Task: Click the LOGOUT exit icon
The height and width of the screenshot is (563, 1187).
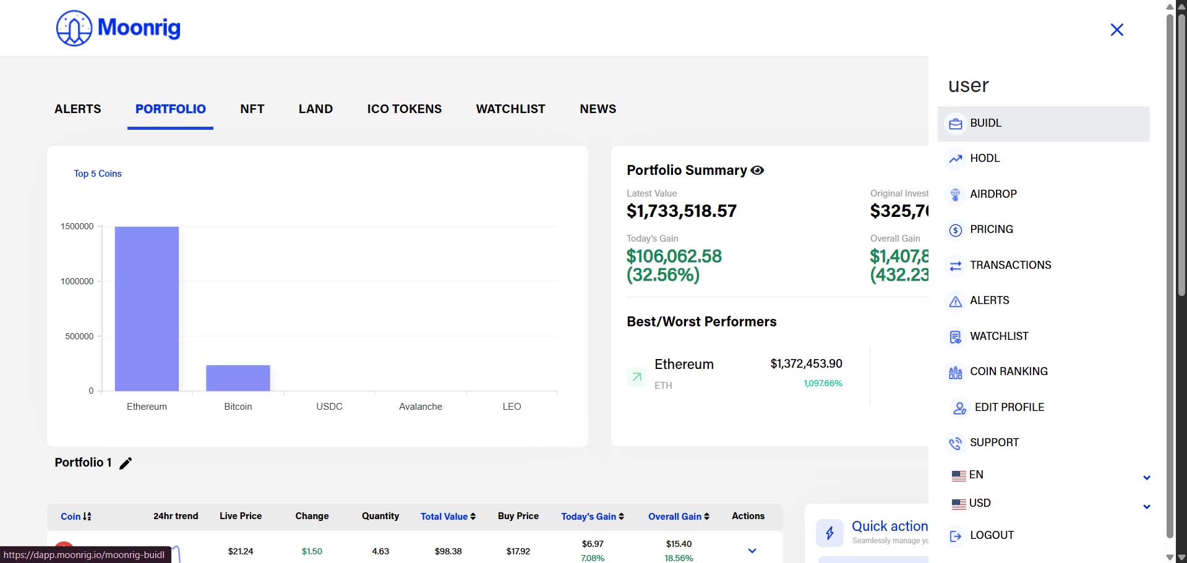Action: (x=956, y=536)
